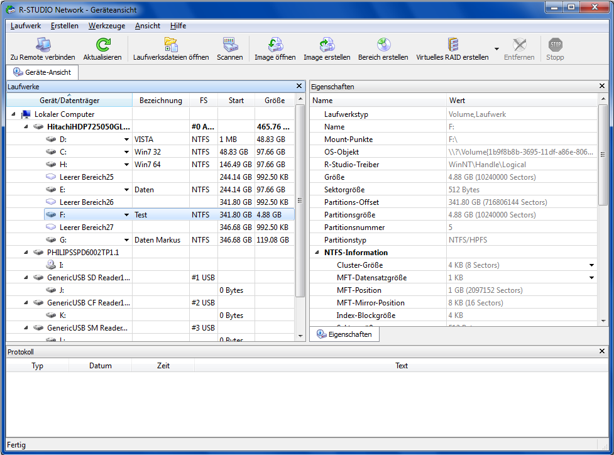The height and width of the screenshot is (455, 614).
Task: Open the dropdown arrow next to drive F:
Action: pyautogui.click(x=126, y=215)
